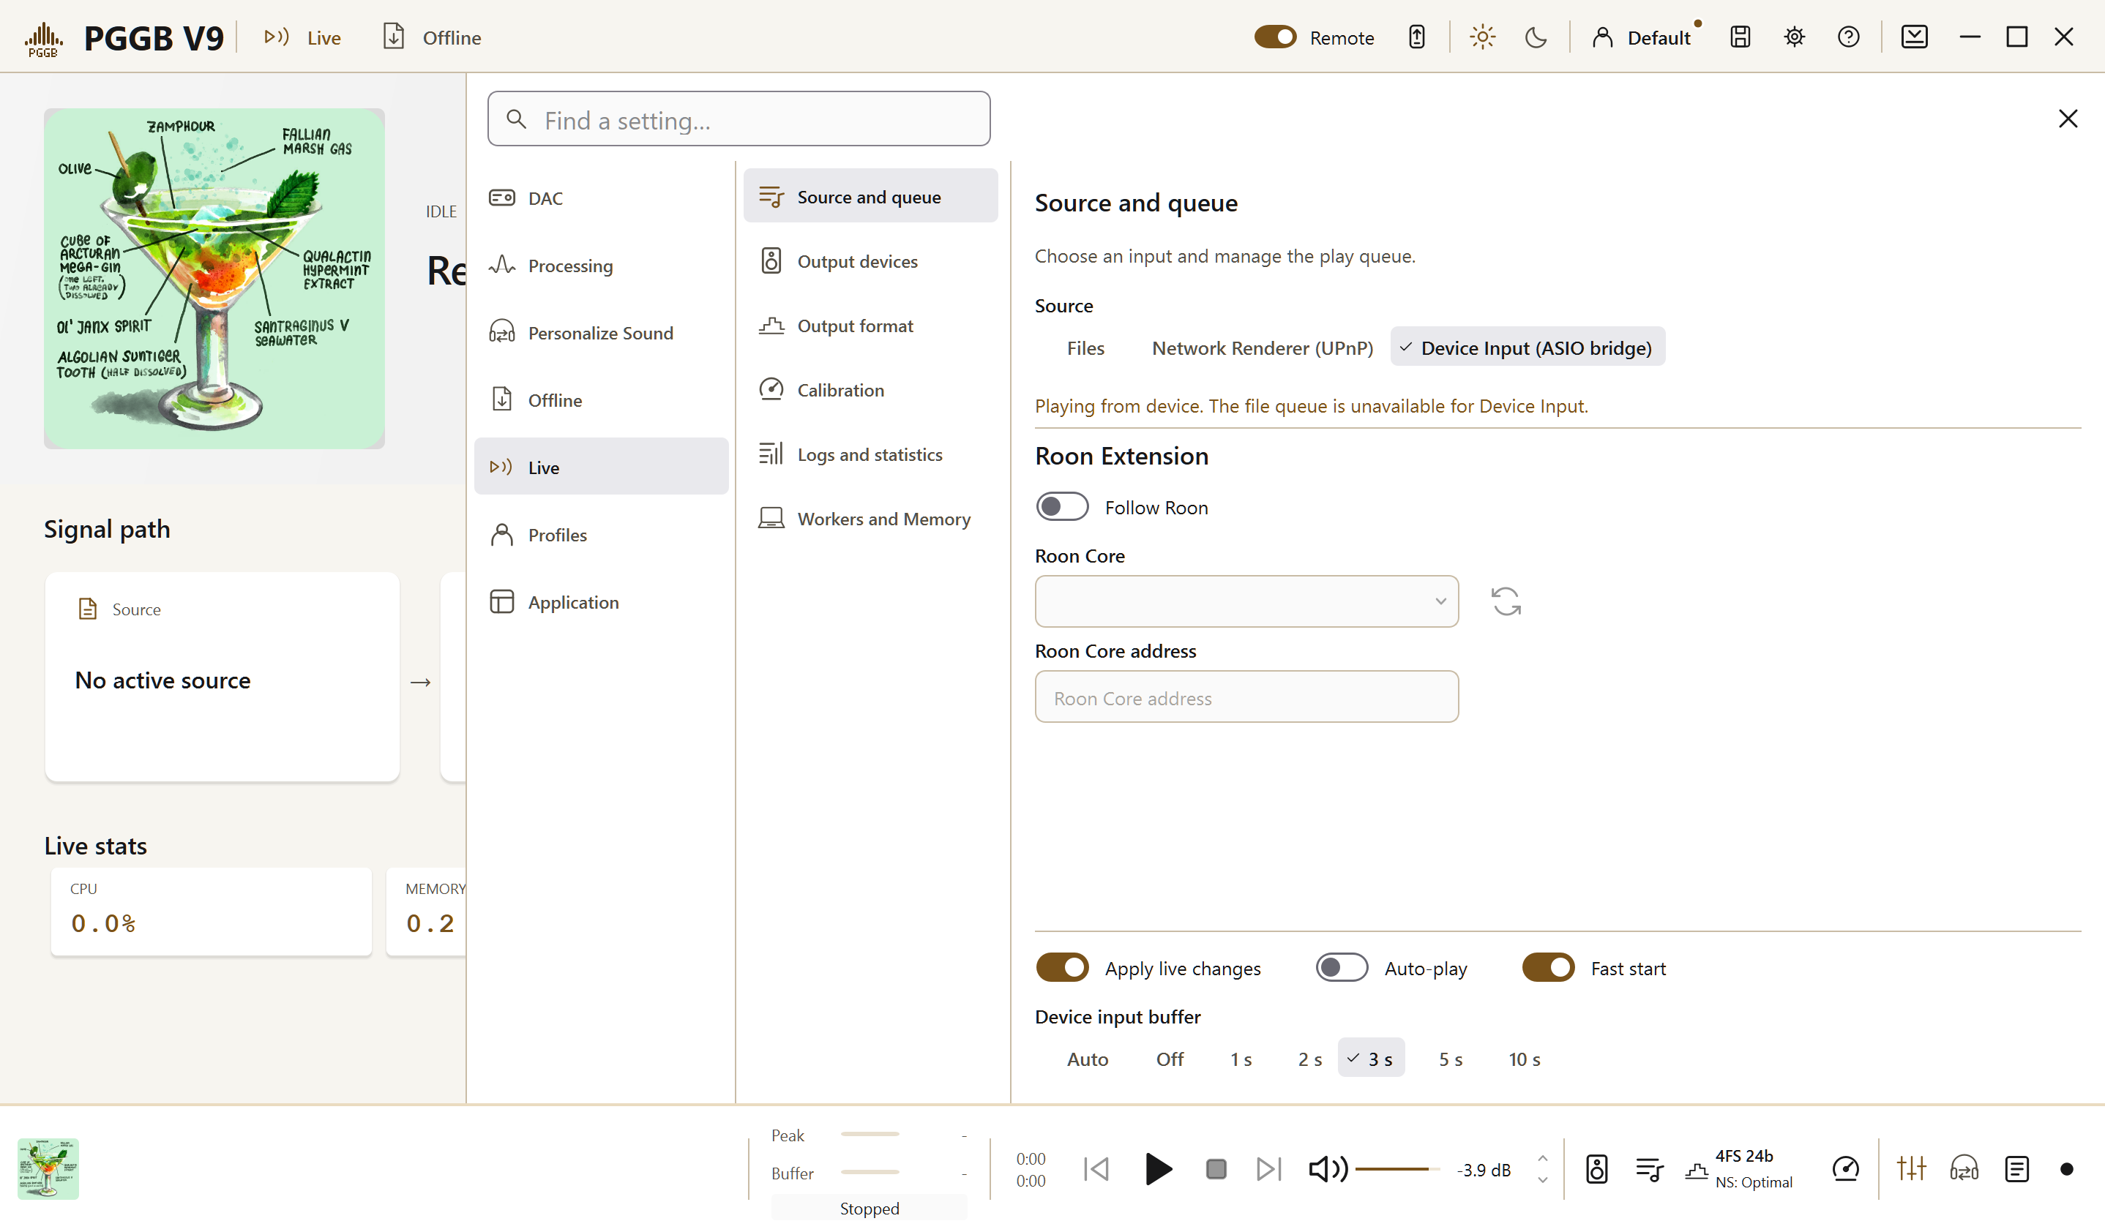The image size is (2105, 1232).
Task: Select Network Renderer (UPnP) source
Action: point(1262,348)
